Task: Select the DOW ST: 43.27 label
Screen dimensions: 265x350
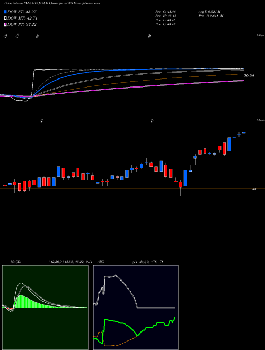Action: 22,12
